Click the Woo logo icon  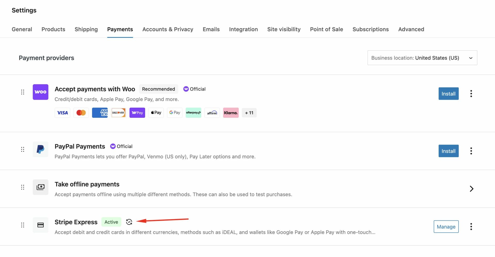[x=40, y=92]
